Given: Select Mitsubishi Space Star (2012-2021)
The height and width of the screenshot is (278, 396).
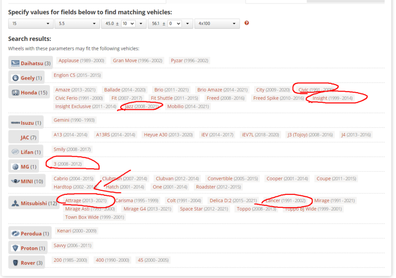Looking at the screenshot, I should click(204, 209).
